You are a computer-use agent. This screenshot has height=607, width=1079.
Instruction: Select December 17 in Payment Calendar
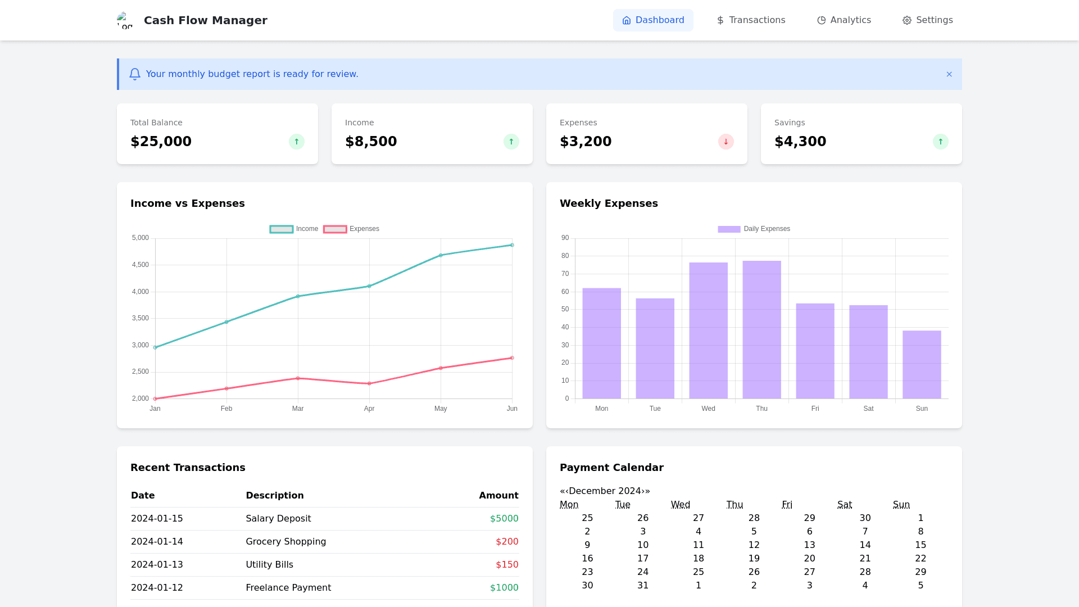[x=643, y=559]
